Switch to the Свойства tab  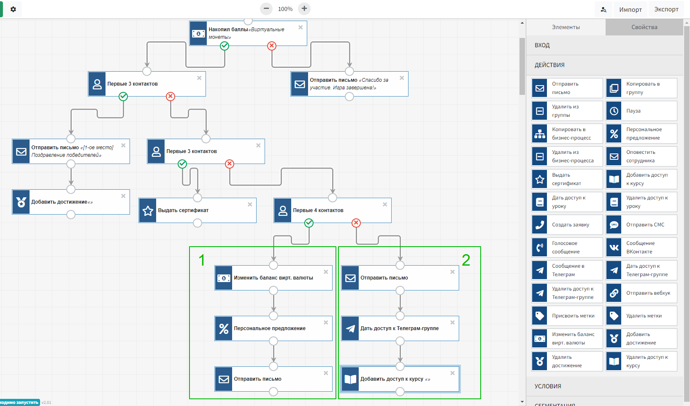tap(644, 27)
